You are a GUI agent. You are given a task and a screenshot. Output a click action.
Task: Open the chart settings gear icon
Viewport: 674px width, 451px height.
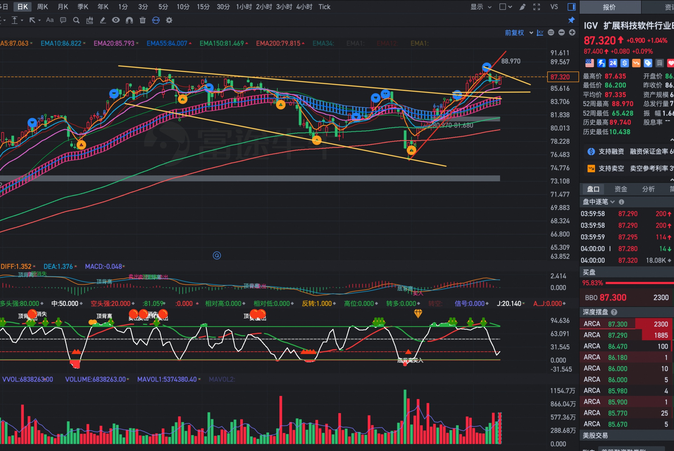(x=169, y=20)
